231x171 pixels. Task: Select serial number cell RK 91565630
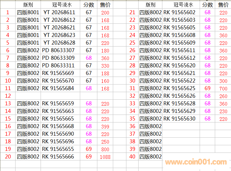point(180,119)
